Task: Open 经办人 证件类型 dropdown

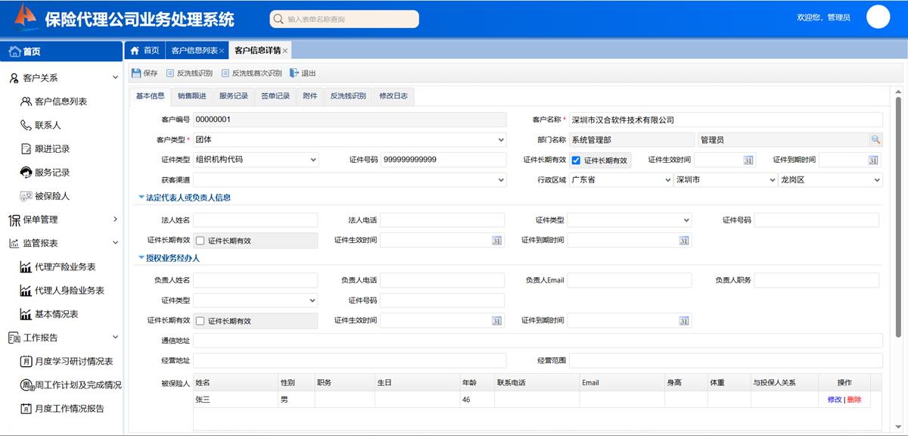Action: point(256,301)
